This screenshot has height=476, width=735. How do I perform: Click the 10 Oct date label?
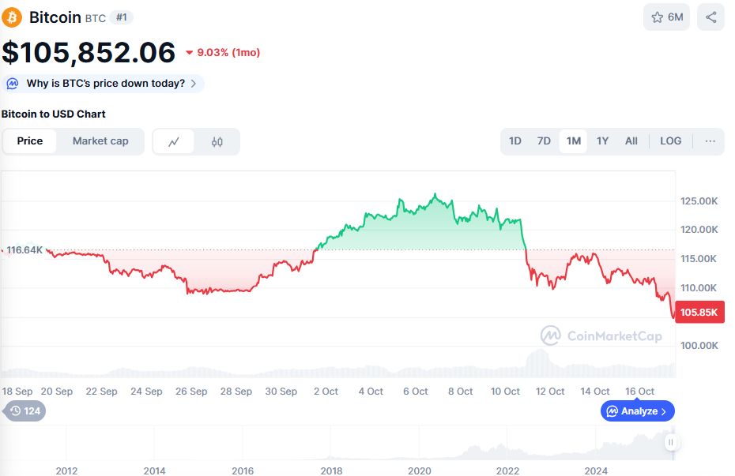pos(505,392)
